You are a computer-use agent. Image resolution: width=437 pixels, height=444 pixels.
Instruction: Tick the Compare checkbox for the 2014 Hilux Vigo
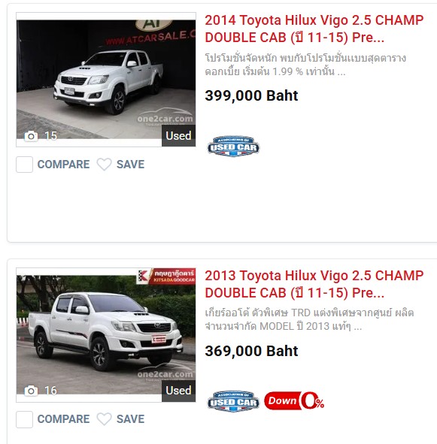pos(24,165)
